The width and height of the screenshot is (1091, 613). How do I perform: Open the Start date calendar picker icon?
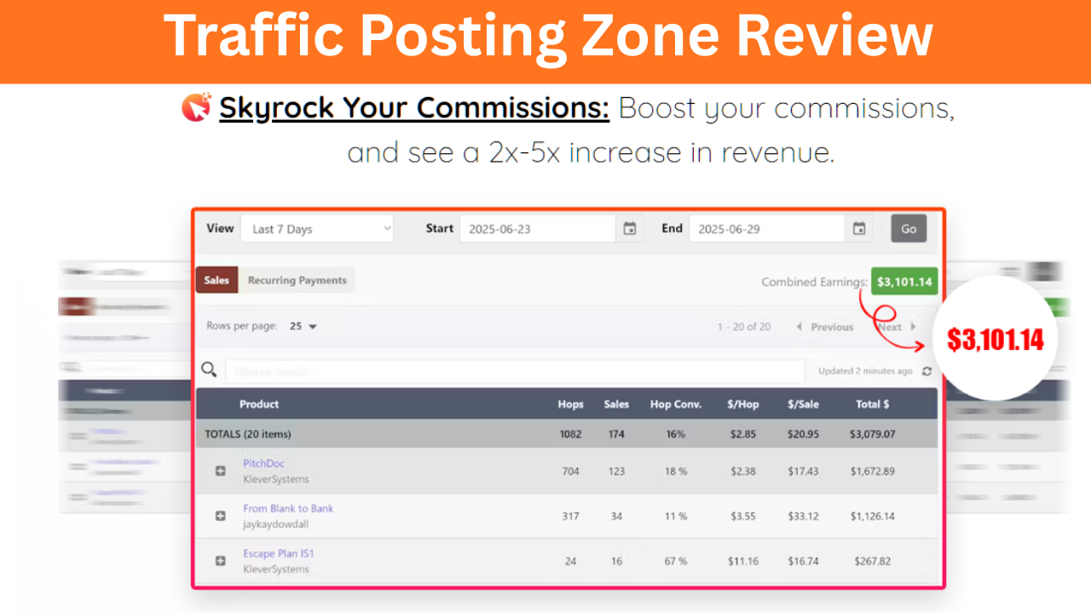(630, 229)
